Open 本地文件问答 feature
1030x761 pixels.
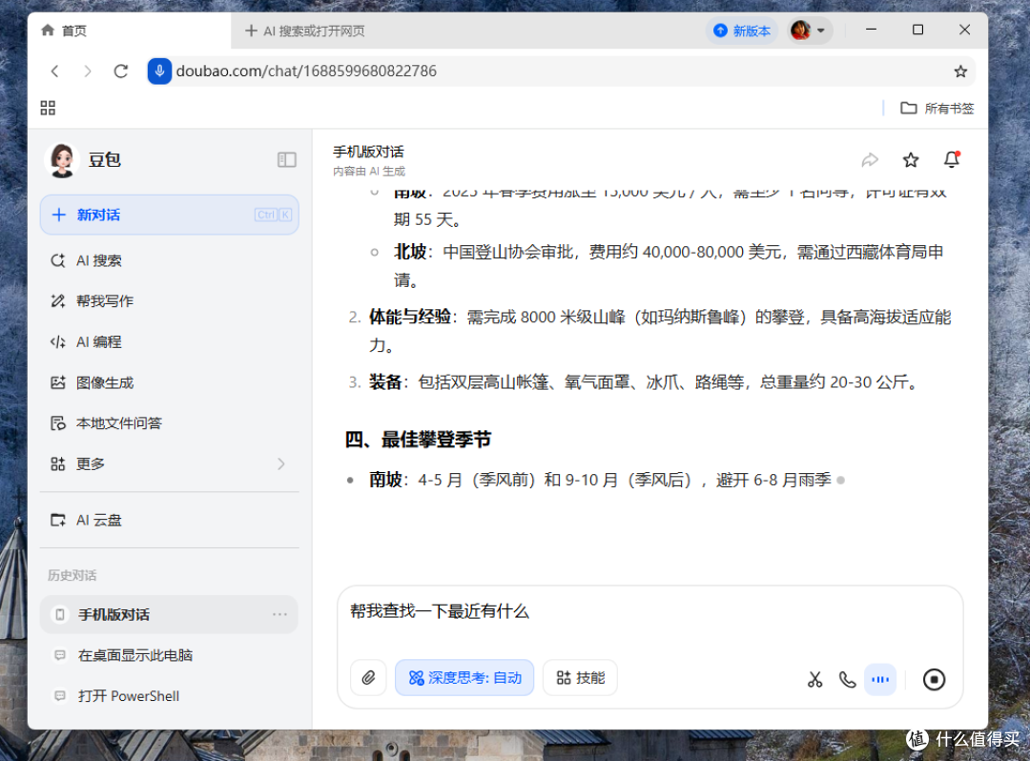click(170, 422)
